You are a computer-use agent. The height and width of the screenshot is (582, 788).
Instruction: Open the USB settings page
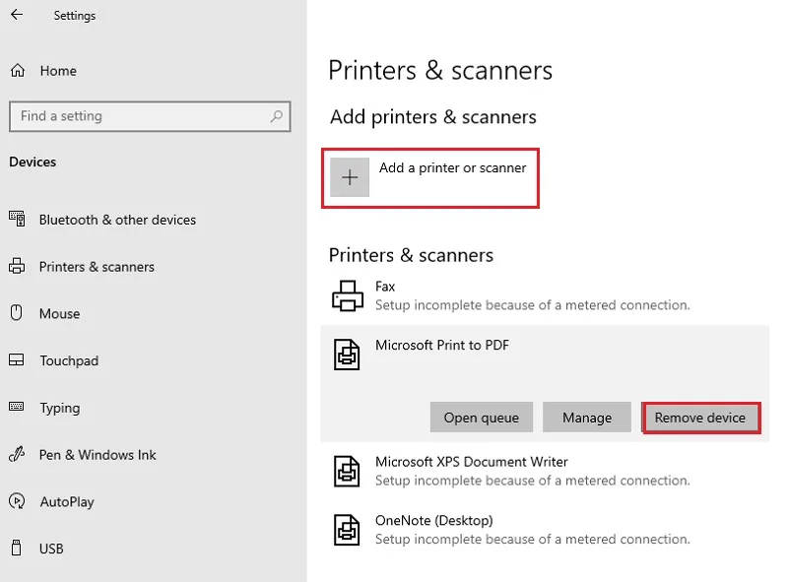click(51, 549)
